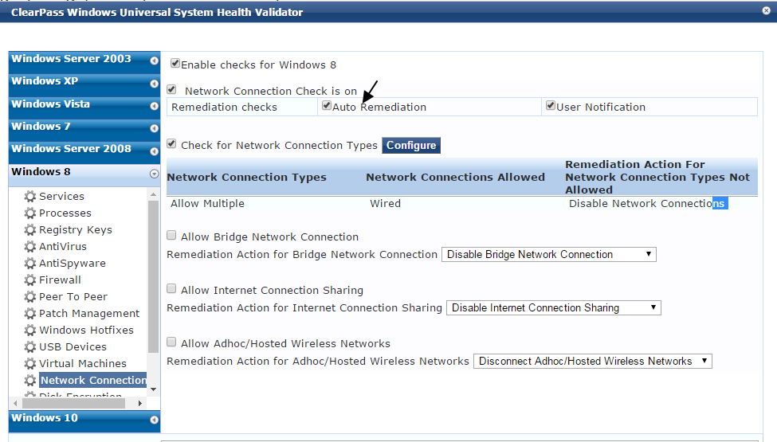Image resolution: width=777 pixels, height=442 pixels.
Task: Click the list scroll up arrow
Action: point(153,194)
